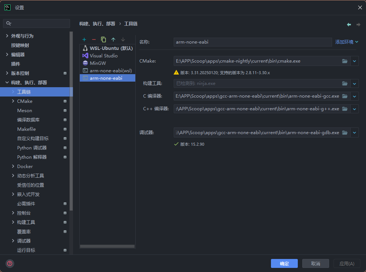Click the CLion logo icon in title bar
The width and height of the screenshot is (366, 272).
[x=7, y=7]
